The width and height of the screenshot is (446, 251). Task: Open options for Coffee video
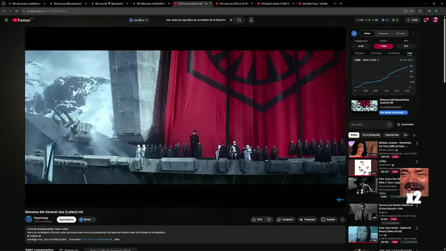pyautogui.click(x=417, y=162)
